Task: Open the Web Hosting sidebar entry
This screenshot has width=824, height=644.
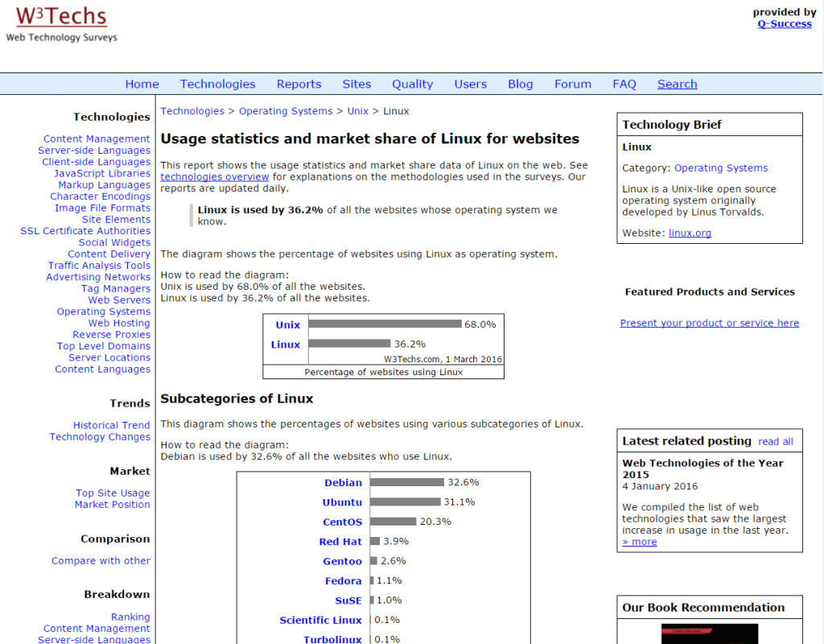Action: [x=117, y=323]
